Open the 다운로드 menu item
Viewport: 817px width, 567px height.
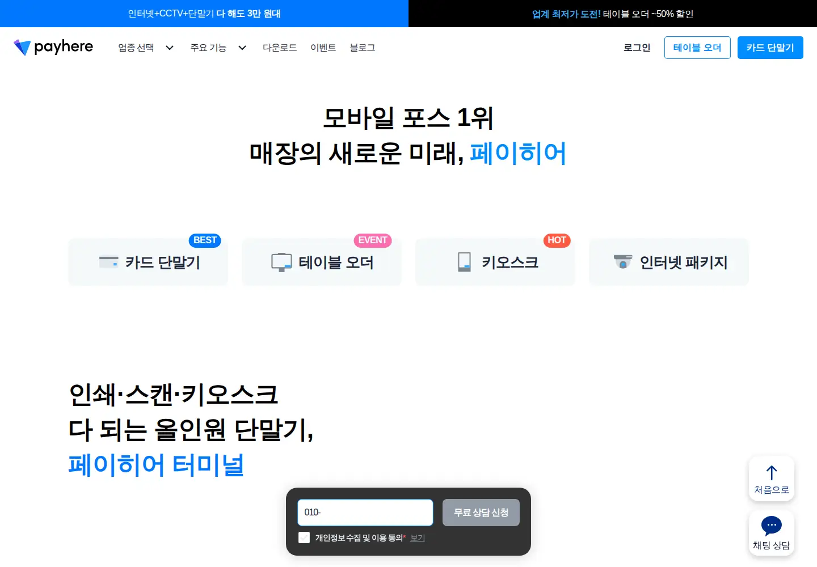tap(280, 48)
